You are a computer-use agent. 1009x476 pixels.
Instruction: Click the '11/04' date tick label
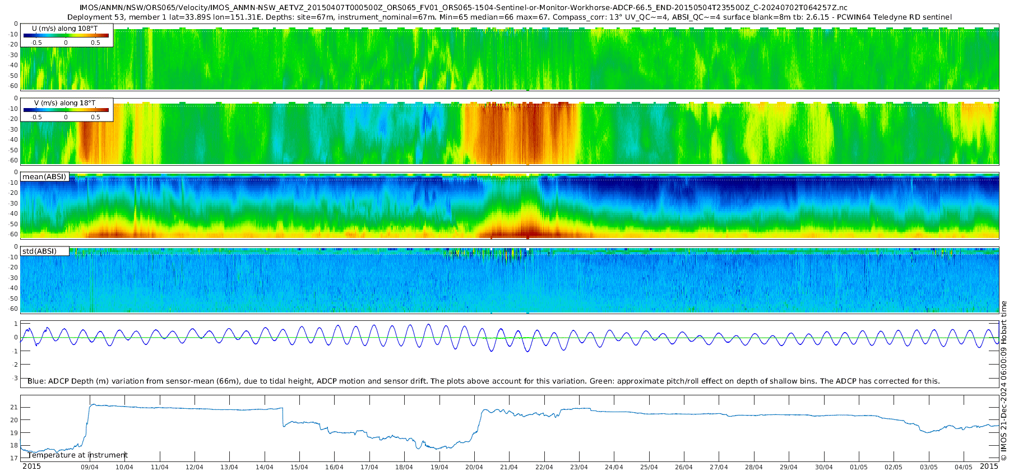pyautogui.click(x=160, y=467)
